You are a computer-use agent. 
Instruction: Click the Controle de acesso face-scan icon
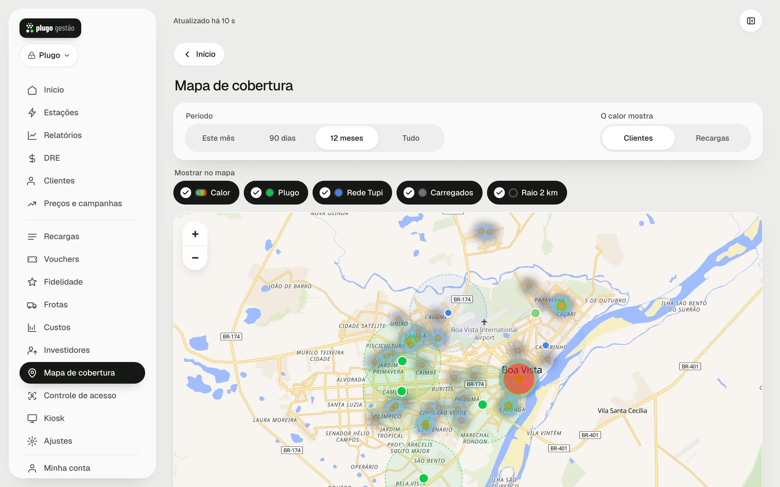tap(32, 396)
